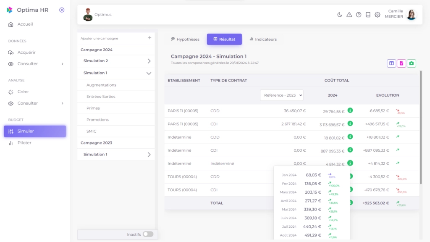
Task: Click green info icon for PARIS 11 CDD
Action: pyautogui.click(x=350, y=110)
